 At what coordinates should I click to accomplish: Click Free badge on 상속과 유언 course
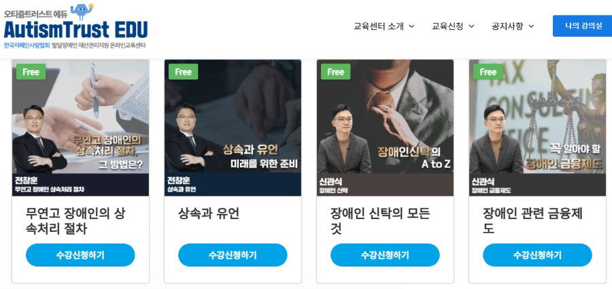click(183, 72)
